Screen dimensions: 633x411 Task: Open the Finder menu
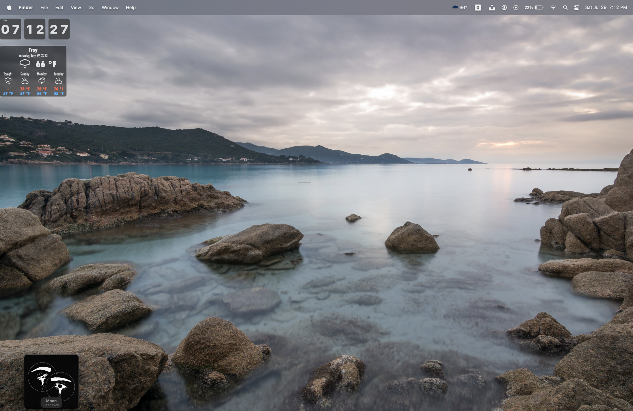(26, 7)
